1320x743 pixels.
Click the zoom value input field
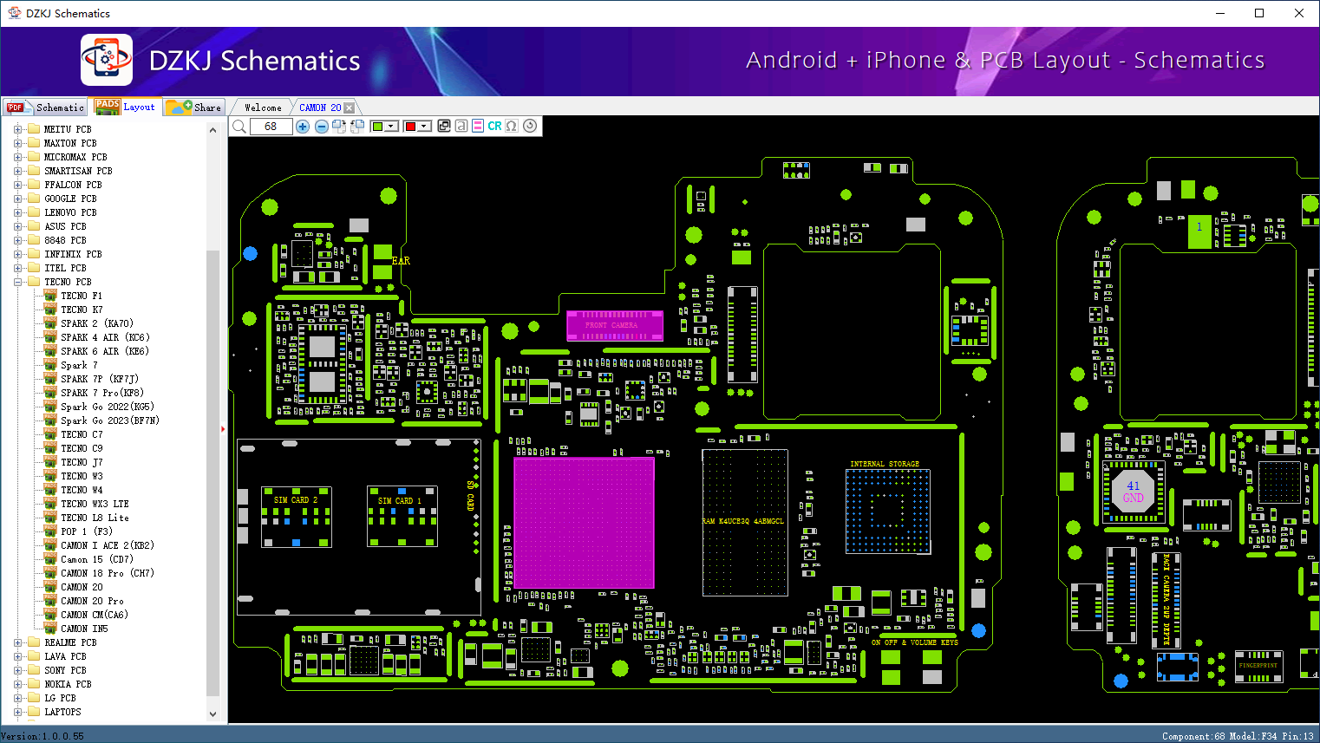click(271, 127)
